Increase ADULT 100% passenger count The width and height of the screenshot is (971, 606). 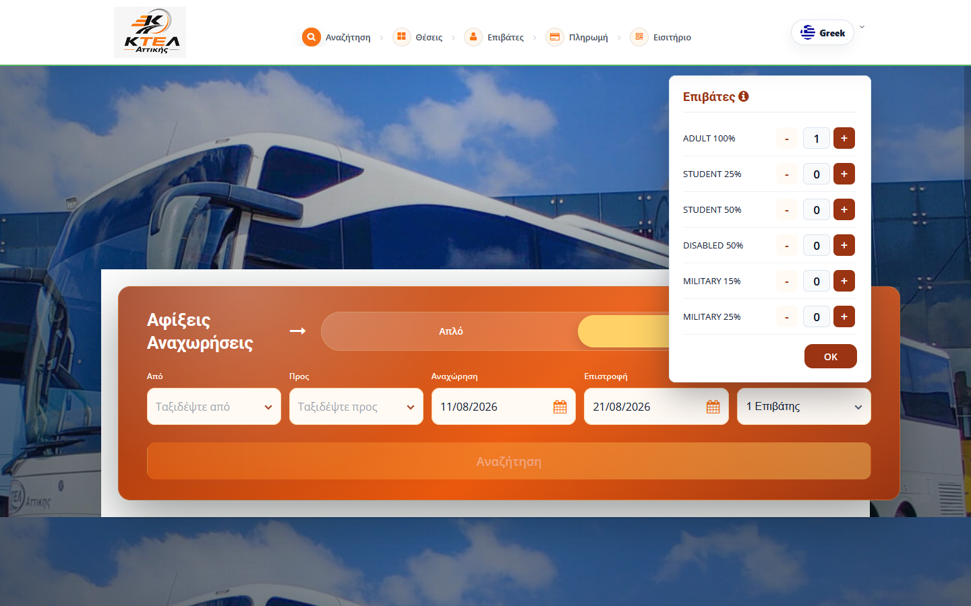pyautogui.click(x=844, y=138)
